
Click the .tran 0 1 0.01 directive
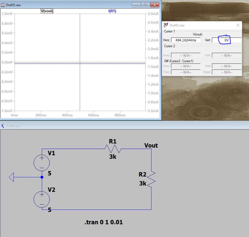pyautogui.click(x=104, y=222)
